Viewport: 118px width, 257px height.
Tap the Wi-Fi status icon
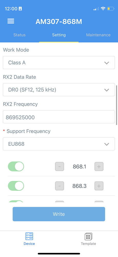pyautogui.click(x=103, y=8)
